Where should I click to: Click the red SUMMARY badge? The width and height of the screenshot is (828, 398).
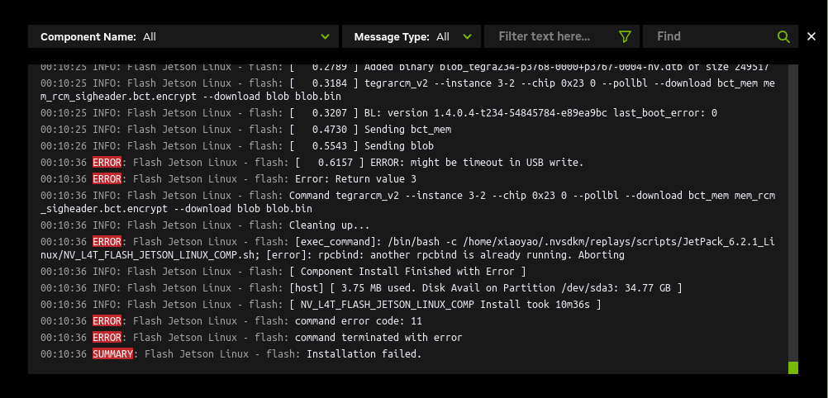click(112, 354)
